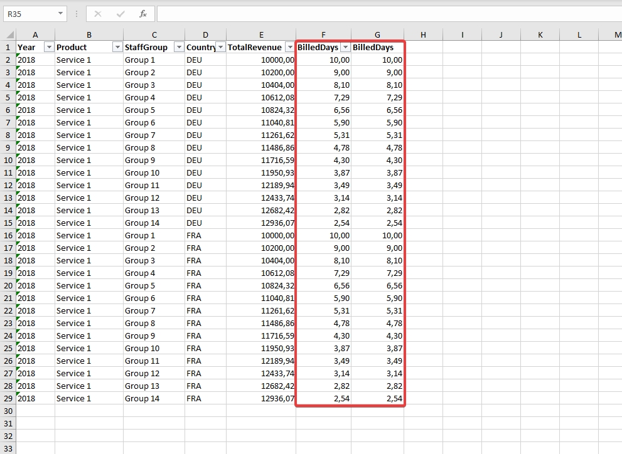Select column E header

coord(260,35)
